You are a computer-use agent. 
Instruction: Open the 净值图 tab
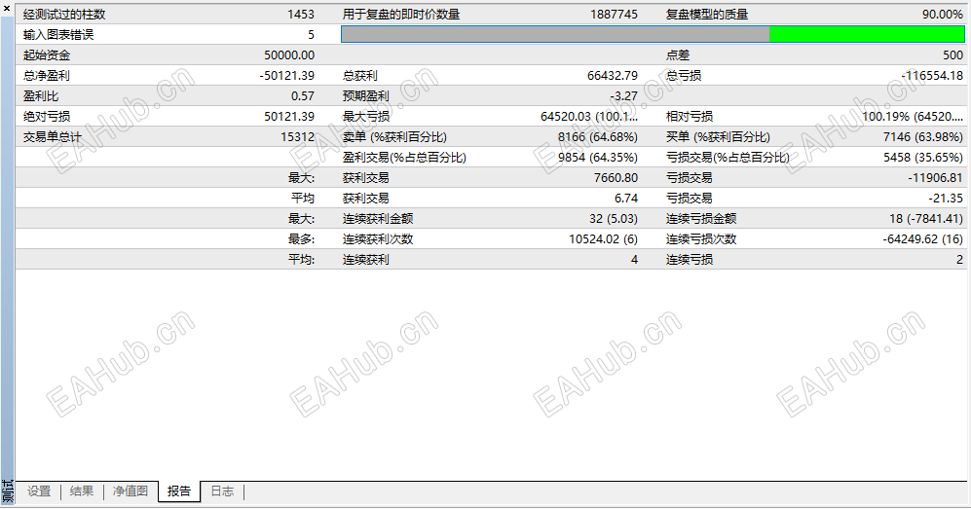click(x=131, y=491)
